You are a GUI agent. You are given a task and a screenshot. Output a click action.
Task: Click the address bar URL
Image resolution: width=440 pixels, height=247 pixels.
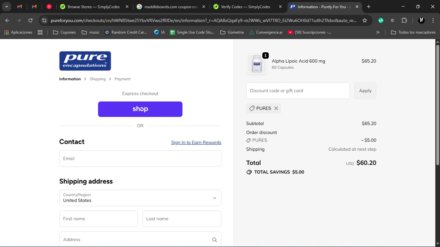coord(204,20)
